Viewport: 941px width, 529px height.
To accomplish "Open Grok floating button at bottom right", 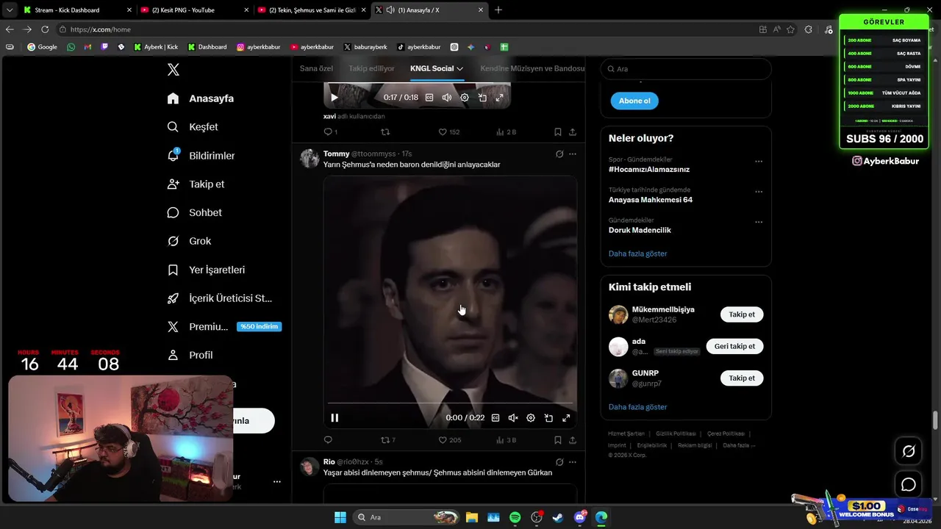I will click(x=909, y=451).
